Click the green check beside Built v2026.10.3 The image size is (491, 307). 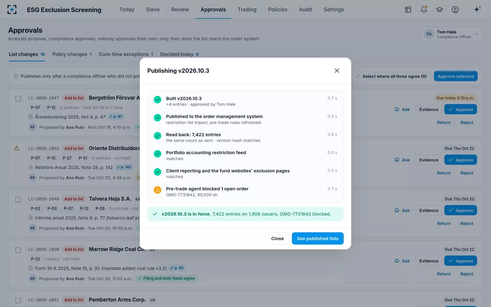coord(158,100)
